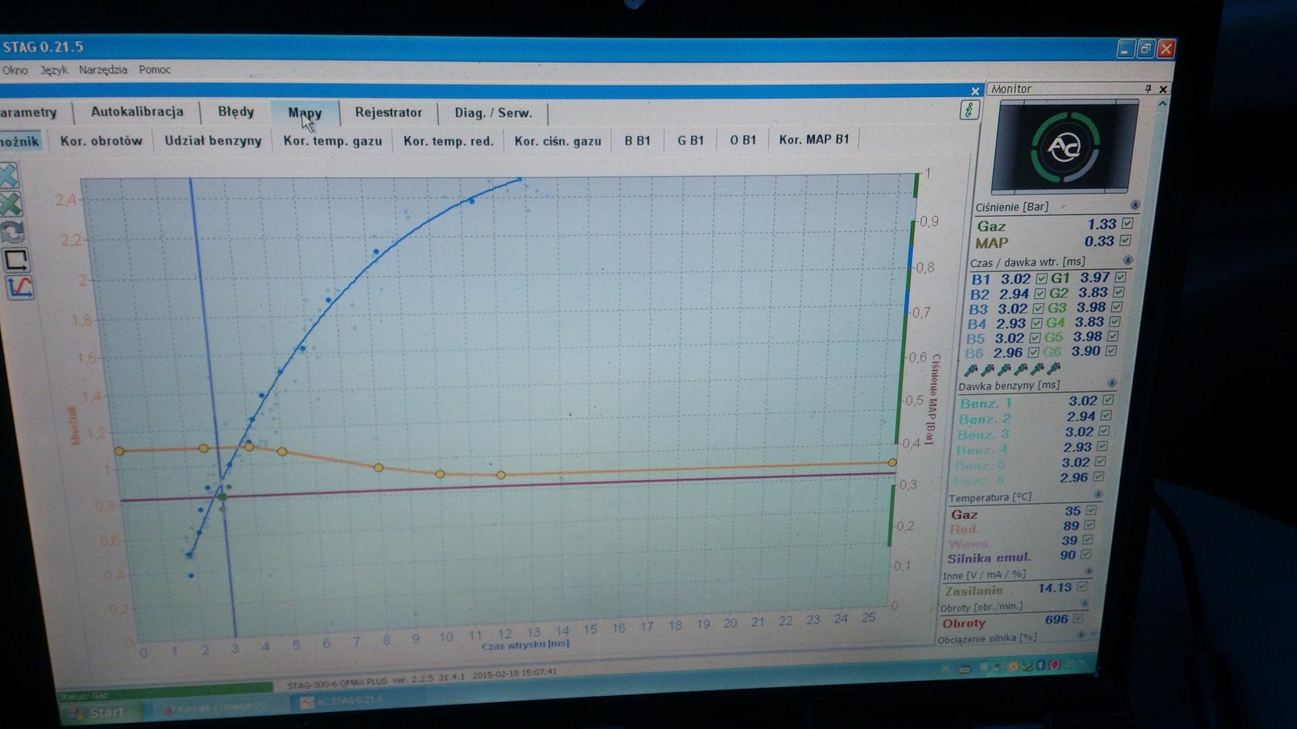Collapse the Czas / dawka wtr. section
This screenshot has height=729, width=1297.
coord(1127,261)
